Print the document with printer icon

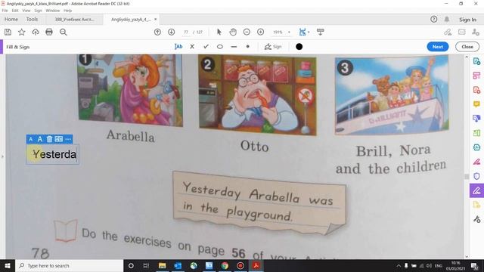click(x=49, y=32)
